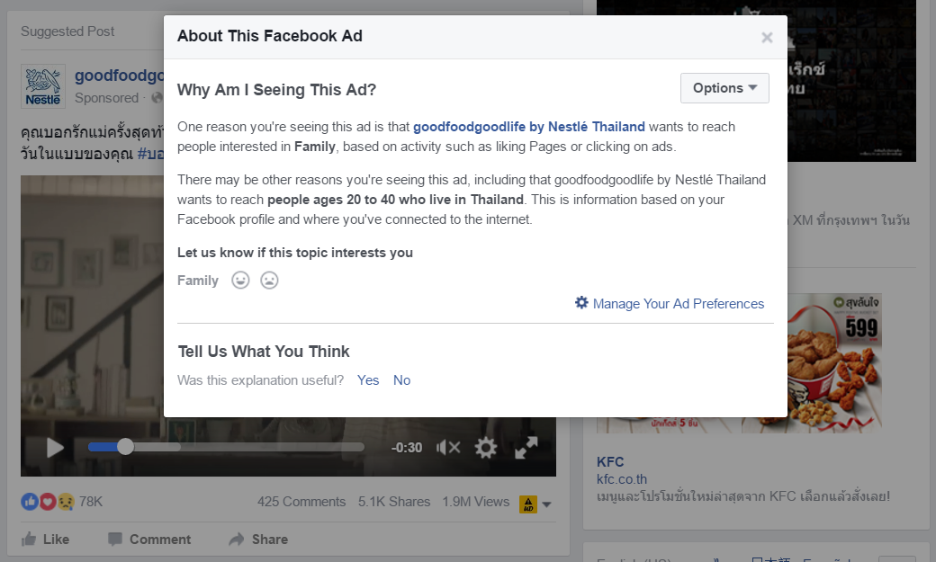
Task: Click the sad face for Family
Action: click(269, 280)
